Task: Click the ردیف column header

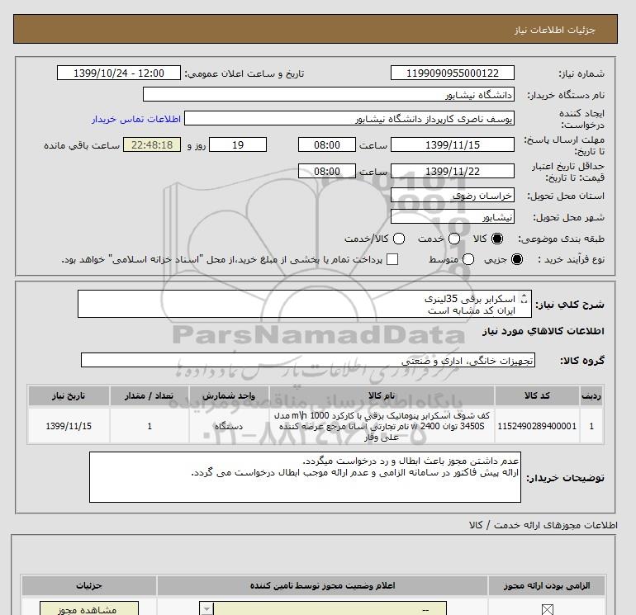Action: (591, 395)
